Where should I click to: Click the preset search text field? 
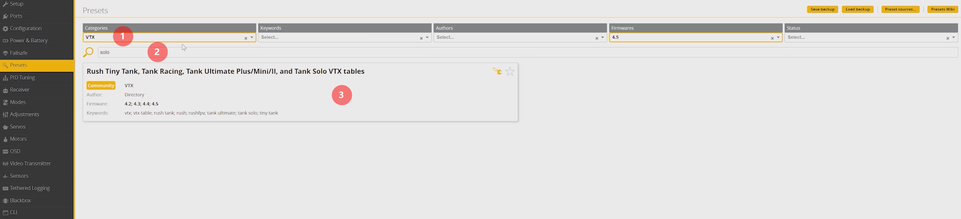tap(508, 52)
